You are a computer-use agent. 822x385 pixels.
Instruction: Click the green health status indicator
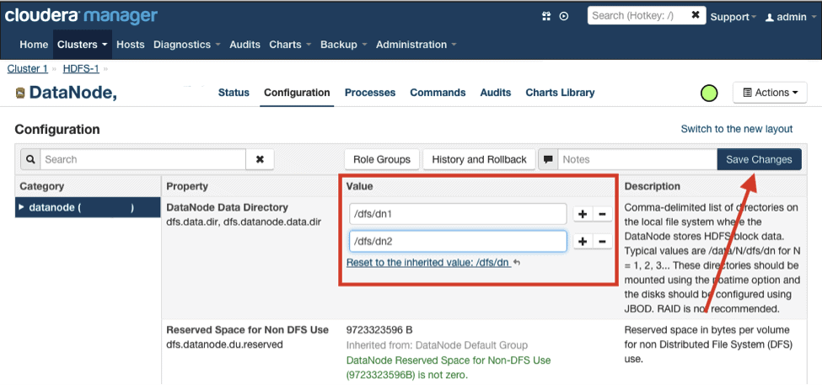click(709, 93)
